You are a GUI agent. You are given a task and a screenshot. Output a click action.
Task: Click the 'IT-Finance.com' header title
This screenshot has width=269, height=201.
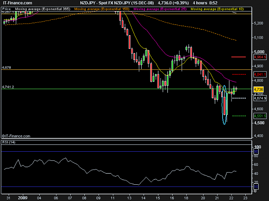point(18,3)
